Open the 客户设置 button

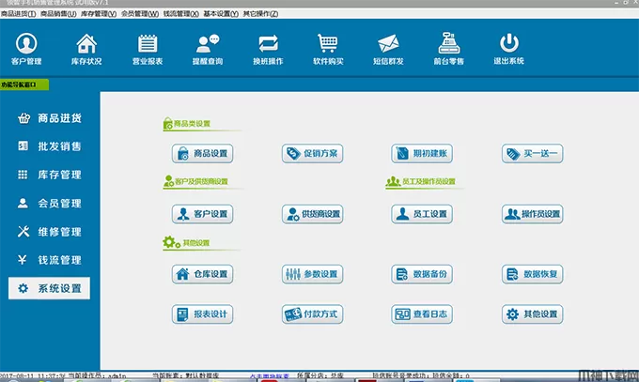click(x=203, y=214)
